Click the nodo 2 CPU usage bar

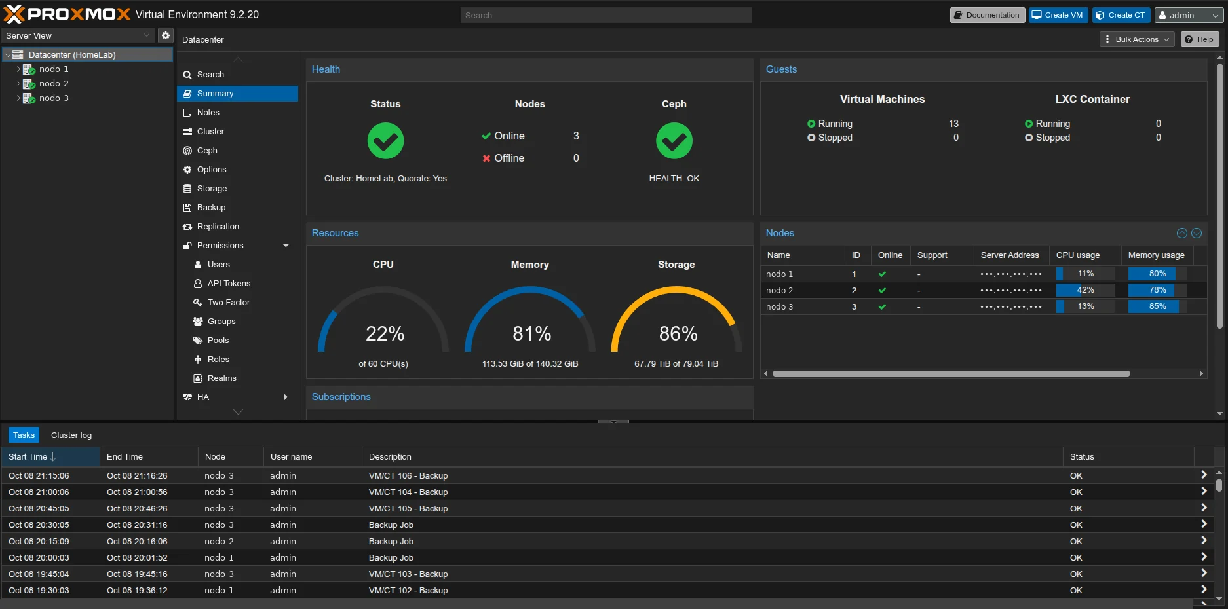[1085, 290]
